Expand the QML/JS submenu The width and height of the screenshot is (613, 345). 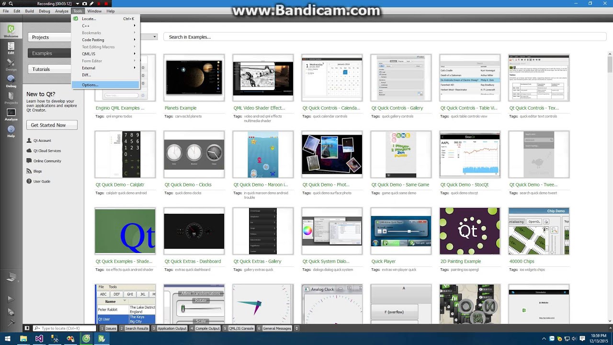pyautogui.click(x=104, y=54)
